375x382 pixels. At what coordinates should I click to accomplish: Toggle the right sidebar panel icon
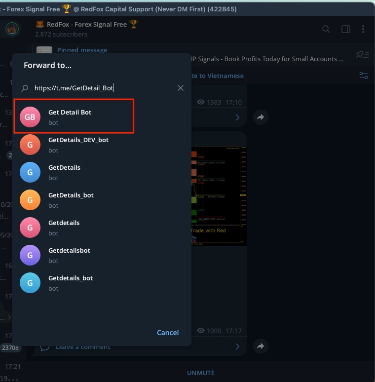346,29
